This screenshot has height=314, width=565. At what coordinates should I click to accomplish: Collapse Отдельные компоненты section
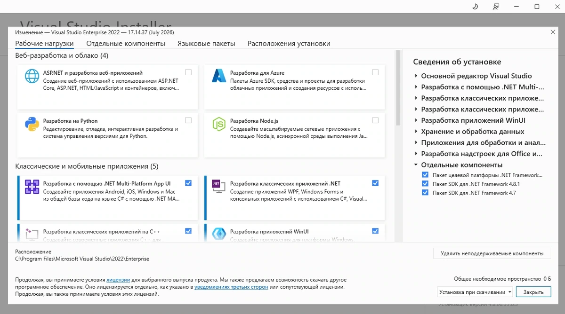click(x=416, y=165)
